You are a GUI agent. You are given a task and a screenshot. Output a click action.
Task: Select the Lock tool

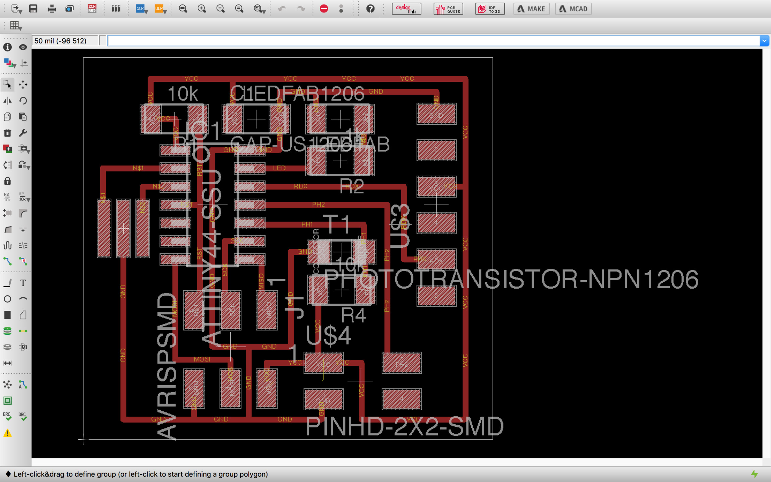[x=7, y=181]
